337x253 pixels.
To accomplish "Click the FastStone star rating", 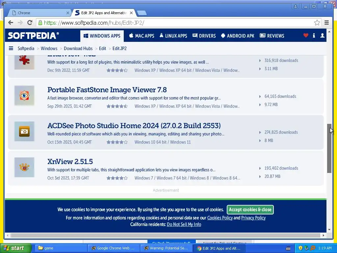I will tap(117, 106).
